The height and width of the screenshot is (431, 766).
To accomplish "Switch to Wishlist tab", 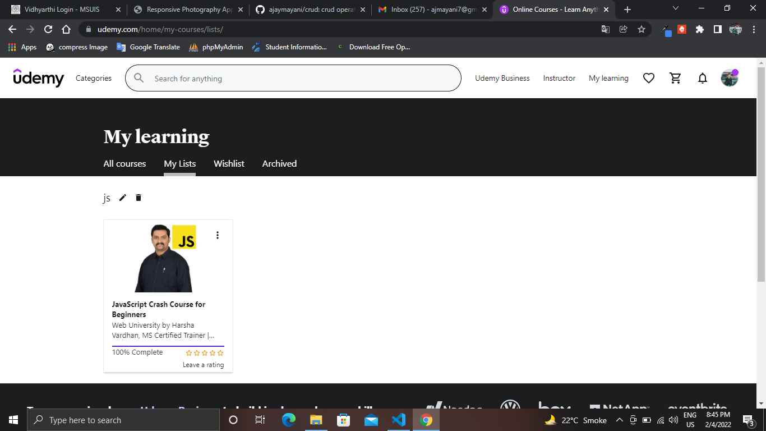I will (x=229, y=164).
